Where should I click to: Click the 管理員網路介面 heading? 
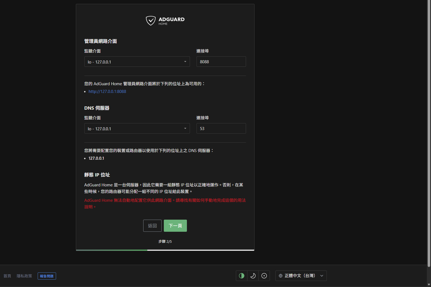[101, 41]
